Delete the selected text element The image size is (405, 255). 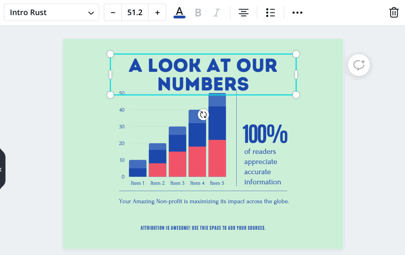[x=394, y=12]
